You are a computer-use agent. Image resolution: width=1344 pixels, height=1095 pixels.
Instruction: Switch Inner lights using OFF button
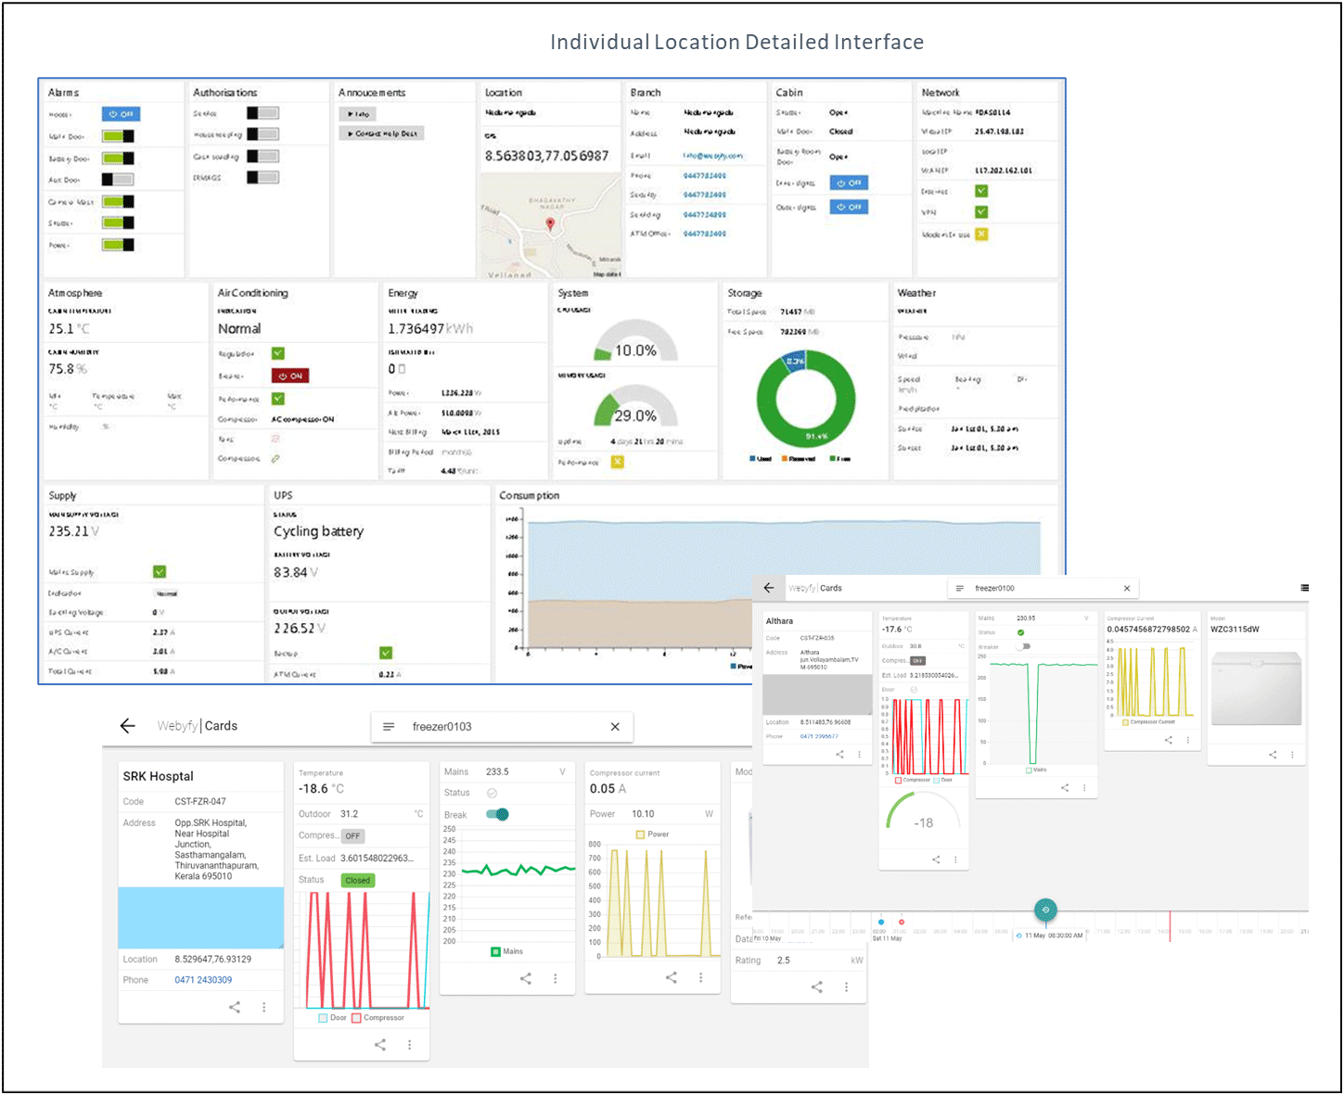pyautogui.click(x=849, y=184)
